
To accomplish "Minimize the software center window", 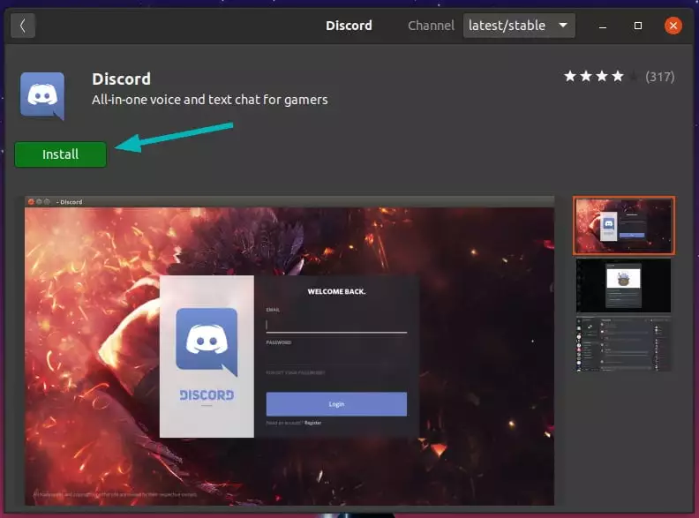I will 603,26.
